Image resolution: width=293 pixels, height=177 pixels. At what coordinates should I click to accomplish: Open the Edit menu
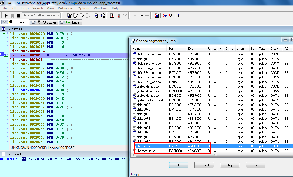14,8
